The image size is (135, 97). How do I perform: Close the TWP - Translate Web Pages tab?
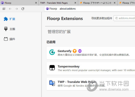click(x=75, y=3)
